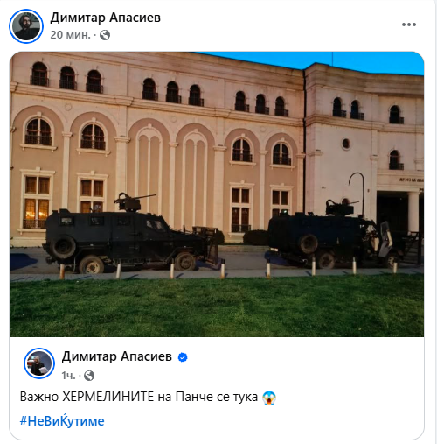The width and height of the screenshot is (437, 444).
Task: Open the shared photo of the building
Action: pos(217,194)
